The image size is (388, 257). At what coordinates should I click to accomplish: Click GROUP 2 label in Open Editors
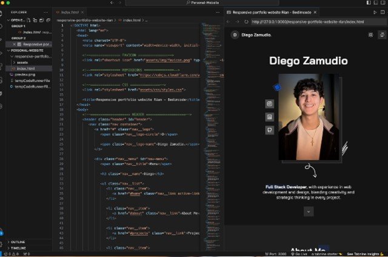(19, 38)
